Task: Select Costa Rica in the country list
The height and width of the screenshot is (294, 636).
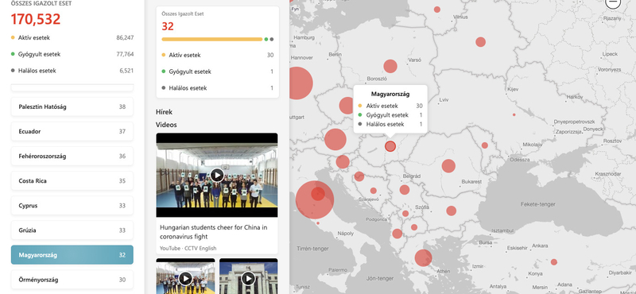Action: 72,181
